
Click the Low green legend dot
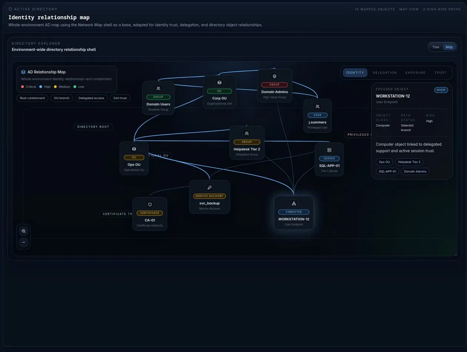click(75, 87)
